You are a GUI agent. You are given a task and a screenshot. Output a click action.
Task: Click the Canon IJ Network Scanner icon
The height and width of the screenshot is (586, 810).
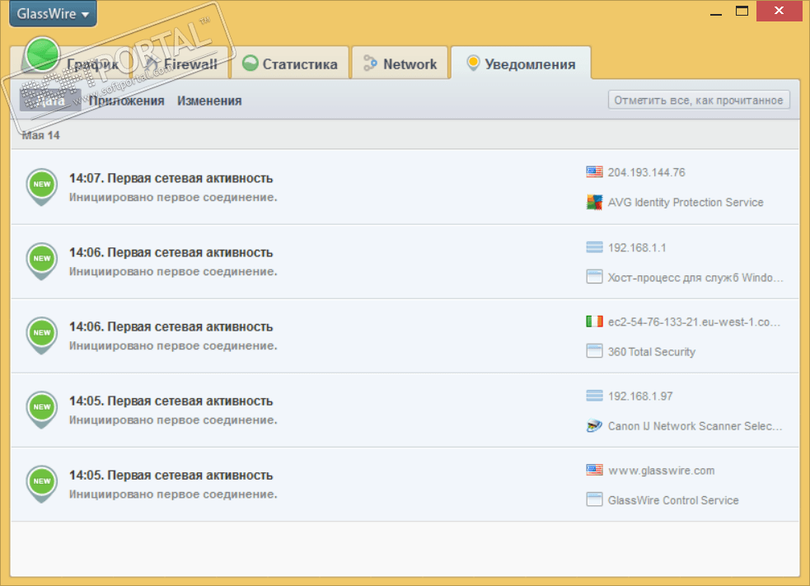point(595,426)
